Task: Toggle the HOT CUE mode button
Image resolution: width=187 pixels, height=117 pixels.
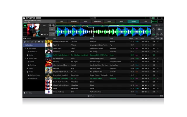Action: [x=154, y=21]
